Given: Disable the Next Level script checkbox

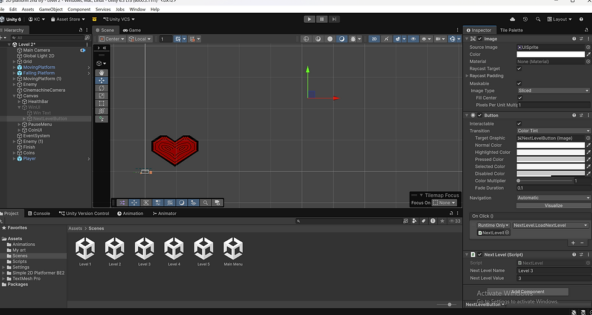Looking at the screenshot, I should pos(480,255).
